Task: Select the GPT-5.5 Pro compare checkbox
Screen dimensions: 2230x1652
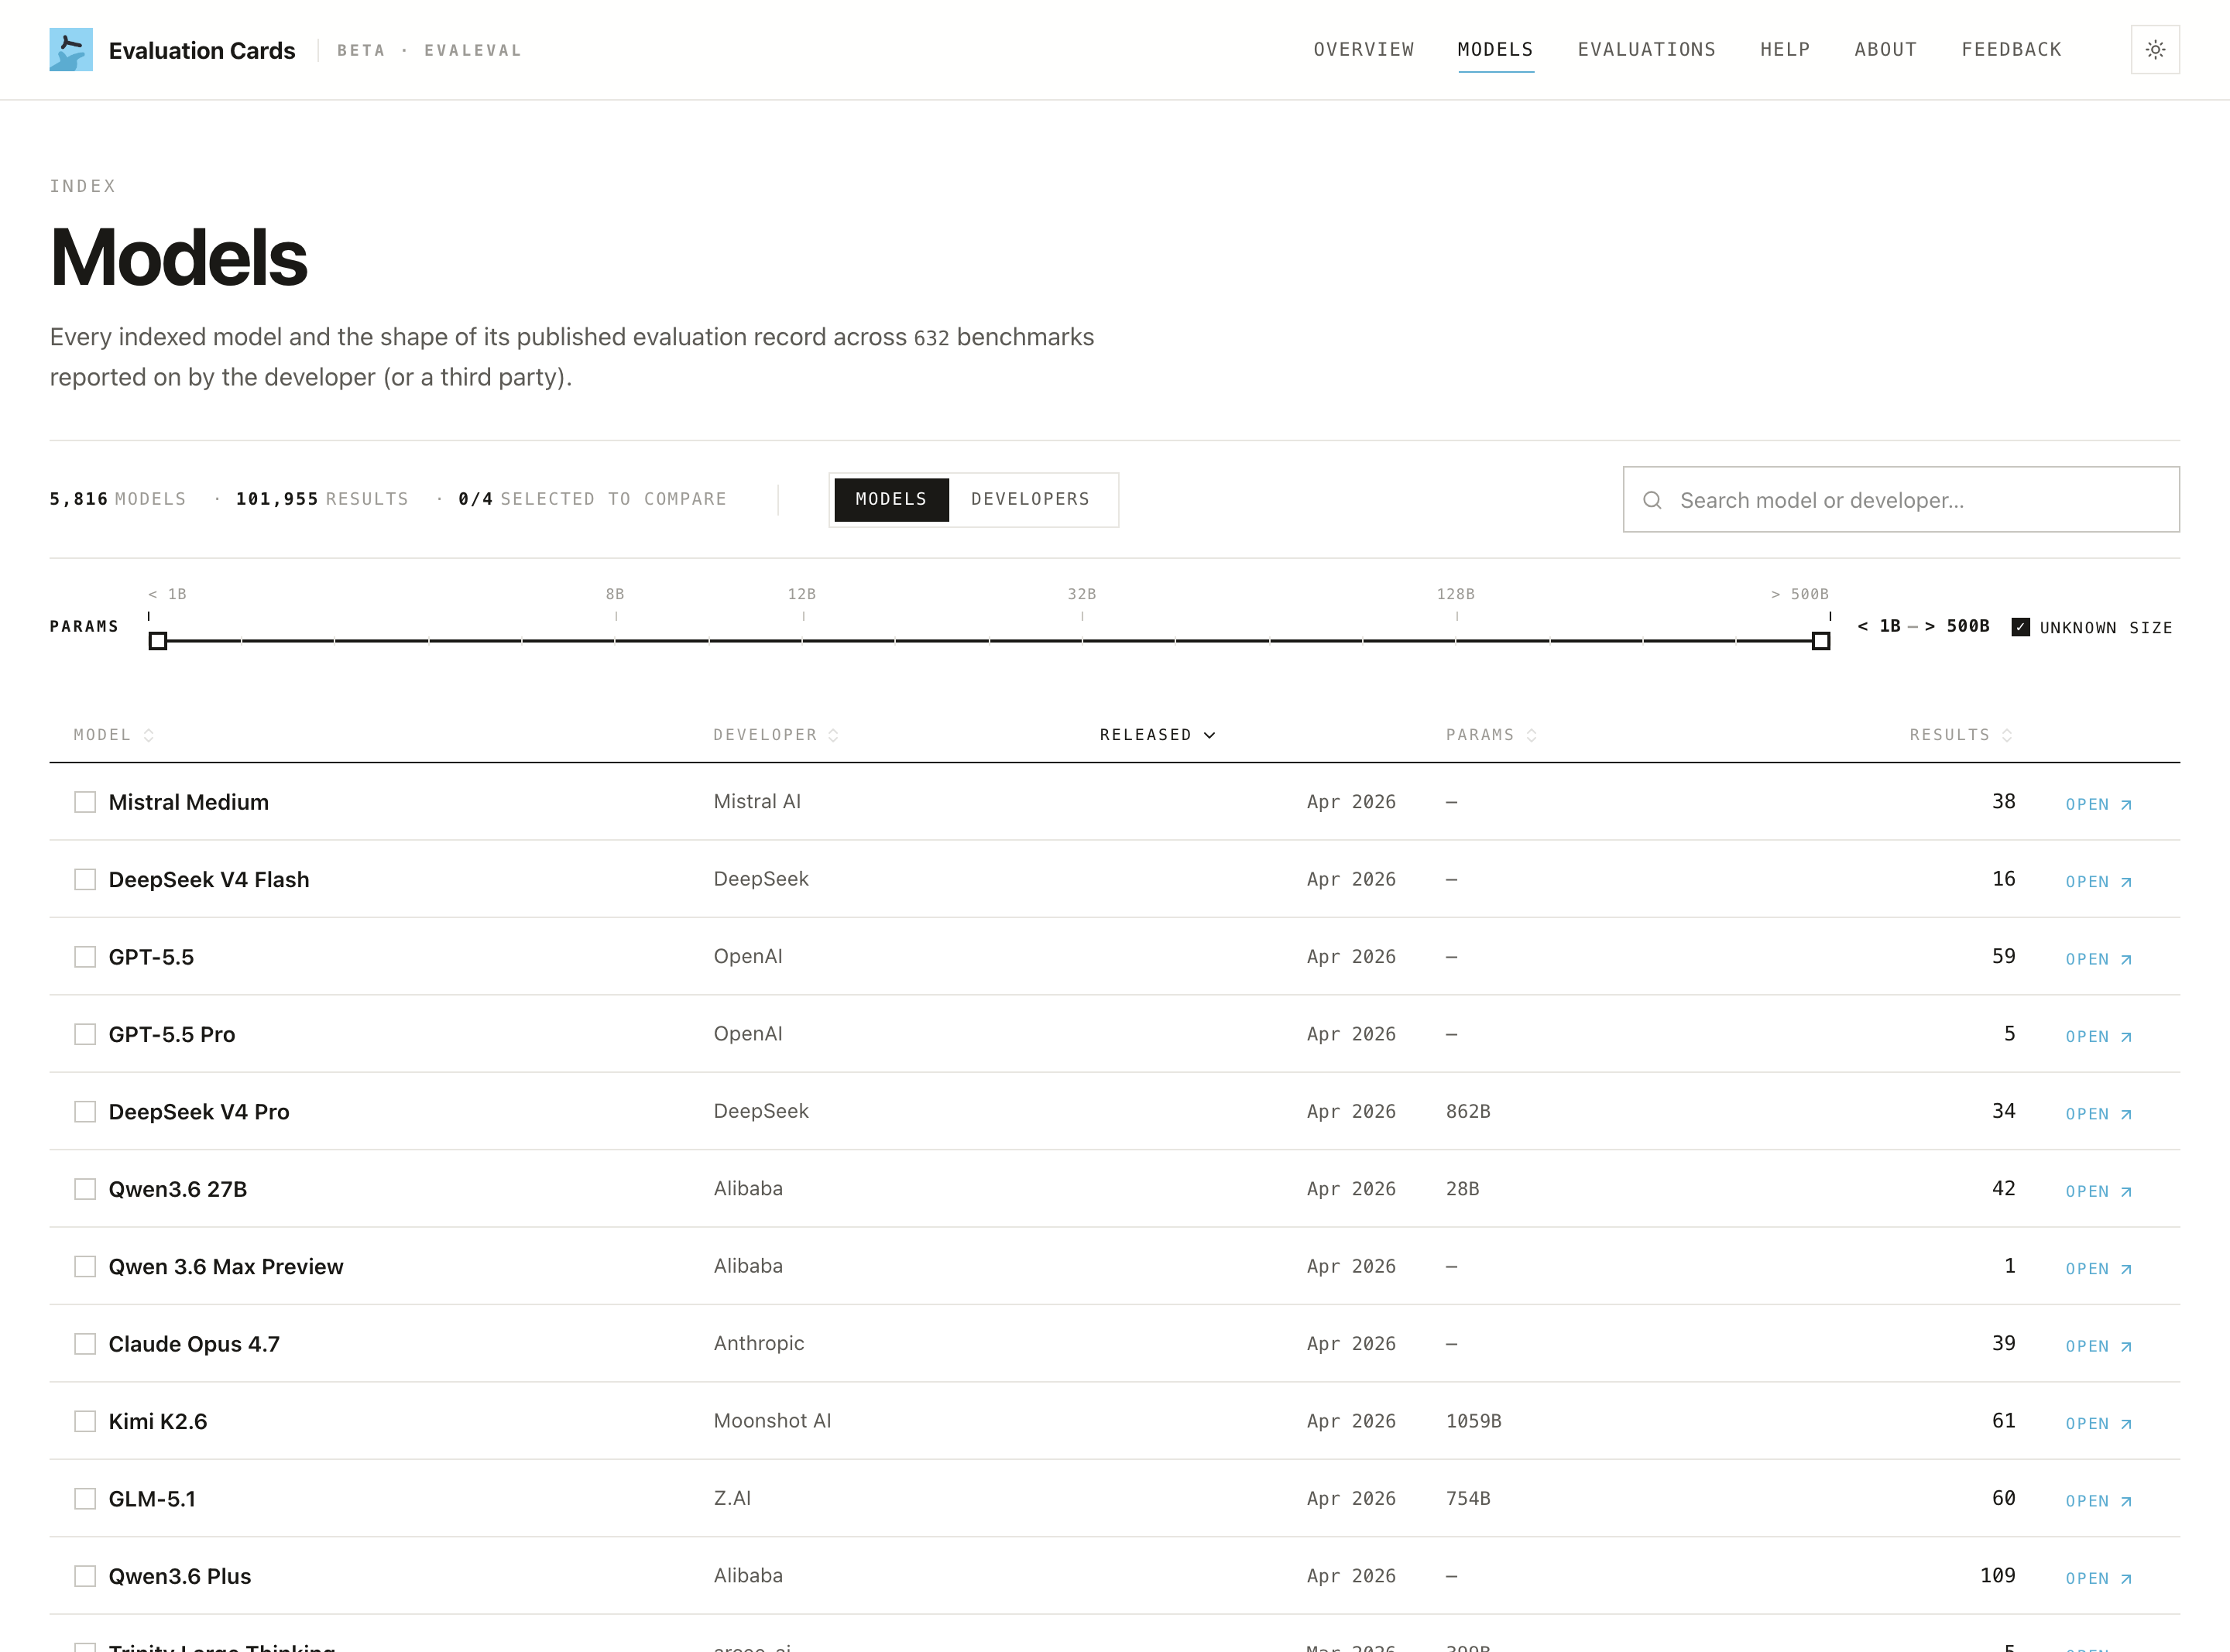Action: [85, 1034]
